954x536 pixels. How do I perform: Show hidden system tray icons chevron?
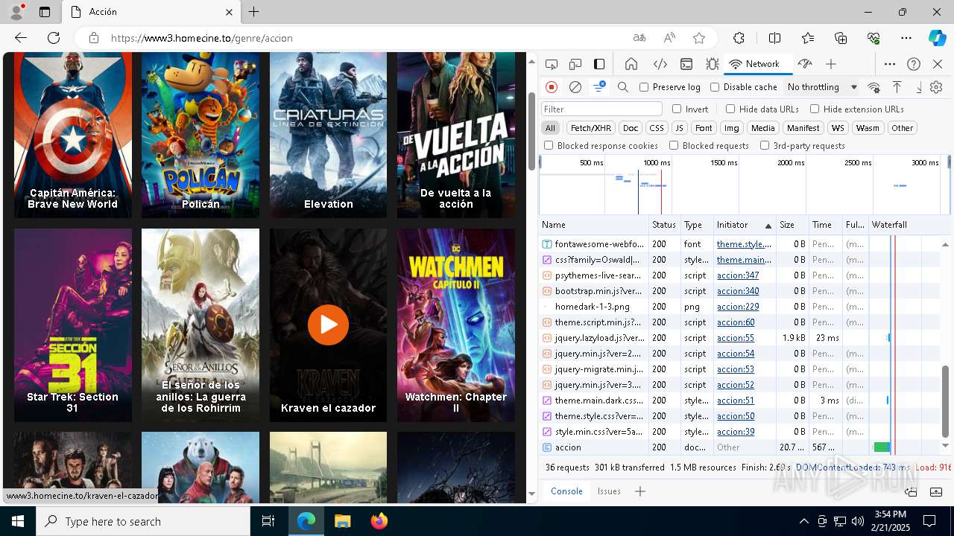pos(803,521)
